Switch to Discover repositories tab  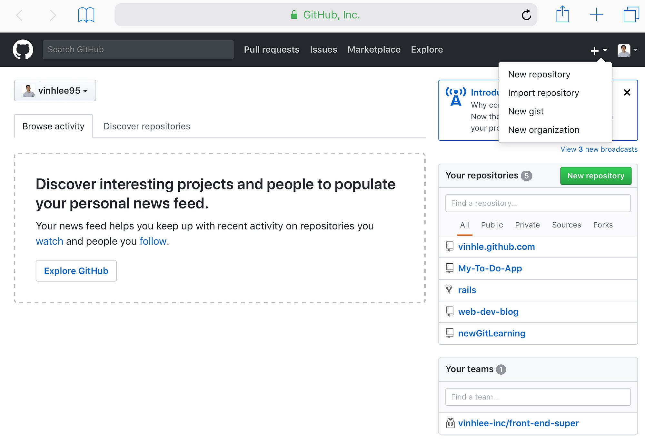(147, 126)
